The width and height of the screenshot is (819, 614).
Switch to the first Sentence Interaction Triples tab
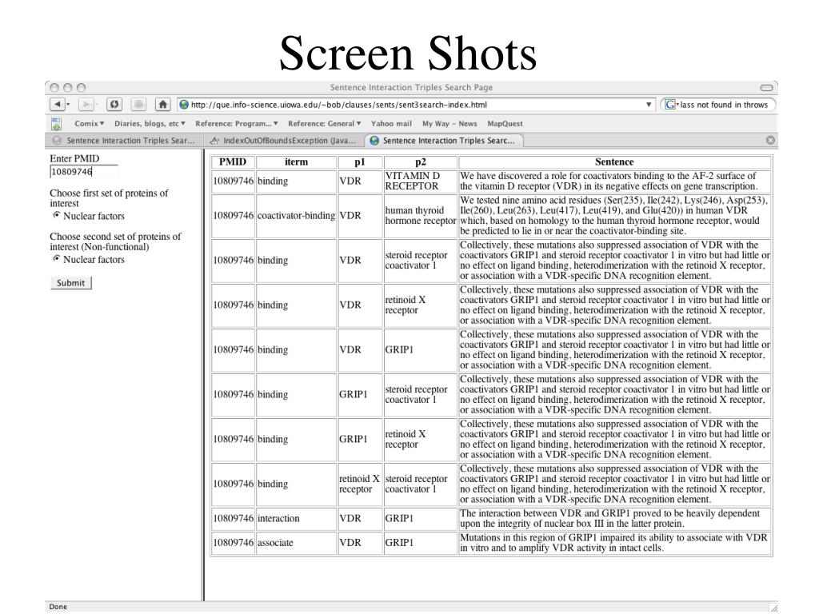124,141
